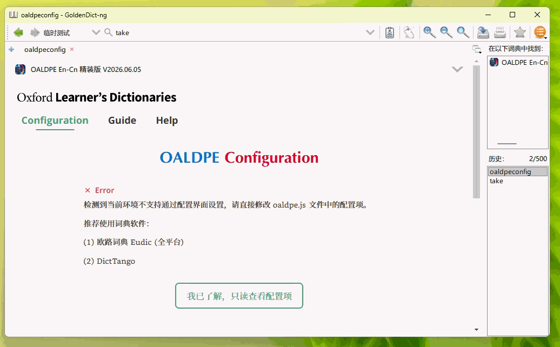Open the orange main menu button

[x=540, y=32]
